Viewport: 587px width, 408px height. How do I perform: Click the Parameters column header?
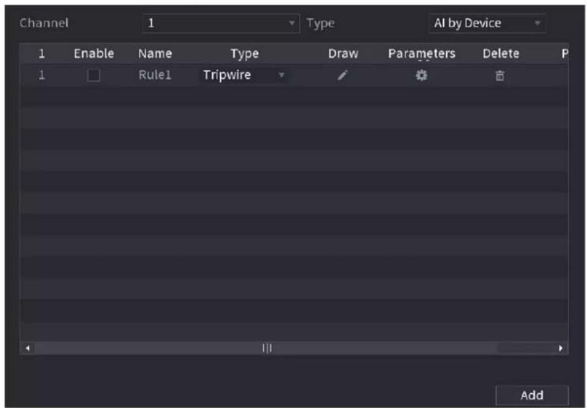(422, 54)
